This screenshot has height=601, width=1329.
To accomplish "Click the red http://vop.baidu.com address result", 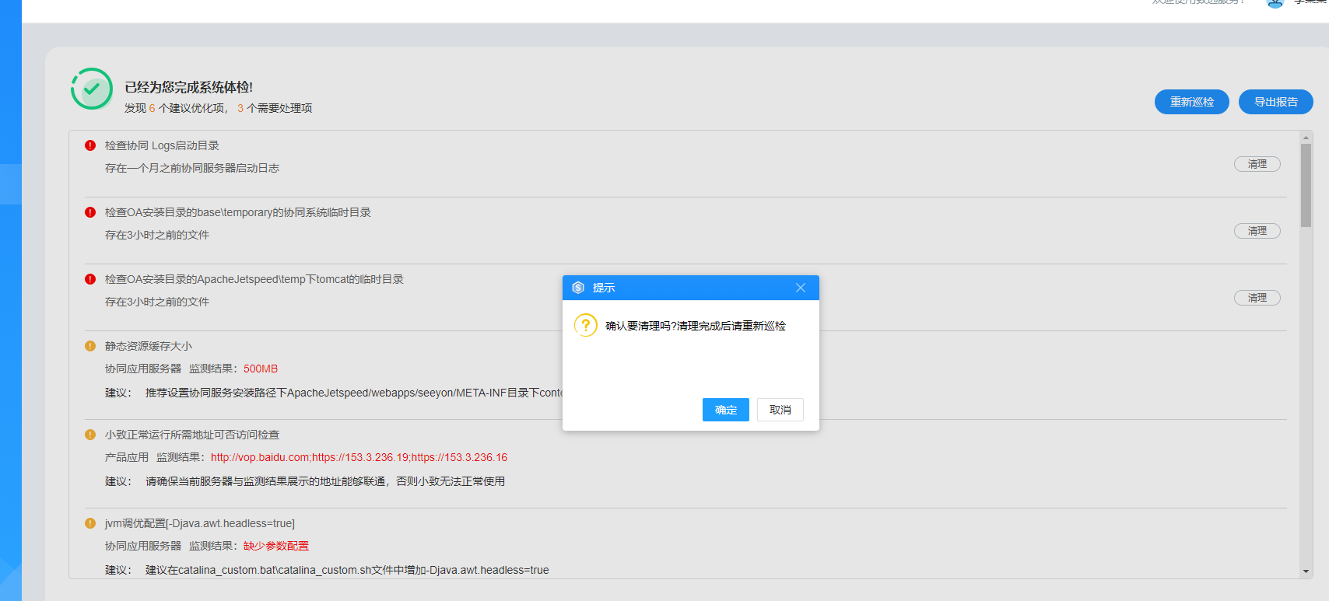I will [359, 457].
